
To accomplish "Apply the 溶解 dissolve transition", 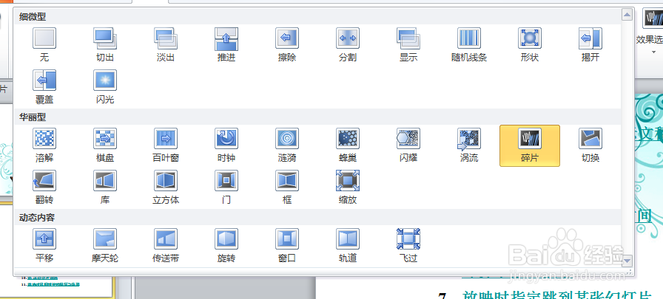I will coord(44,145).
